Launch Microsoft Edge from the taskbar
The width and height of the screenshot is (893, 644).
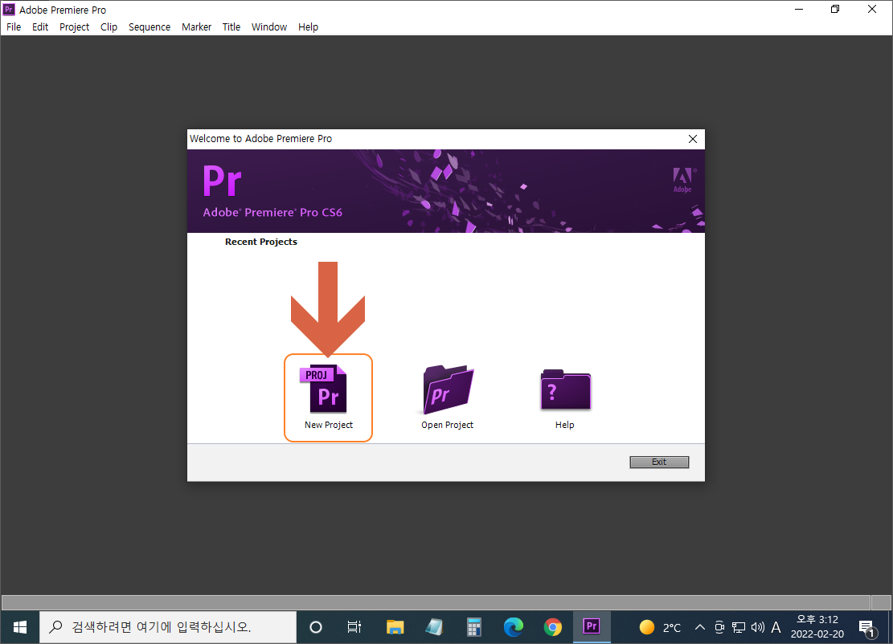click(x=513, y=627)
